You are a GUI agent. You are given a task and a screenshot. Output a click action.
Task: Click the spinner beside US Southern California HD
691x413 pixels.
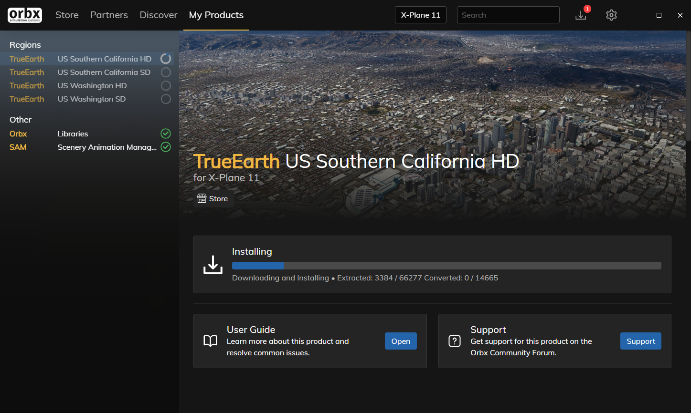[x=166, y=59]
